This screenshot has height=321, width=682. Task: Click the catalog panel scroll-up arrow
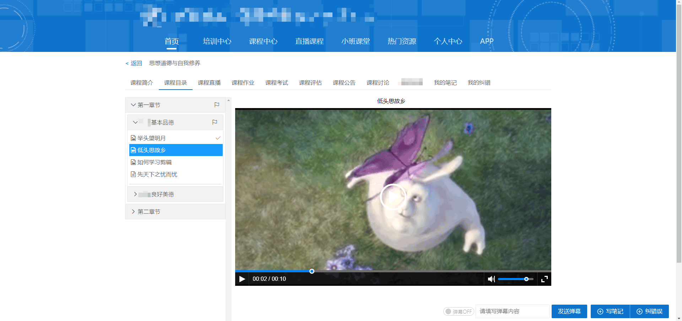[x=228, y=100]
